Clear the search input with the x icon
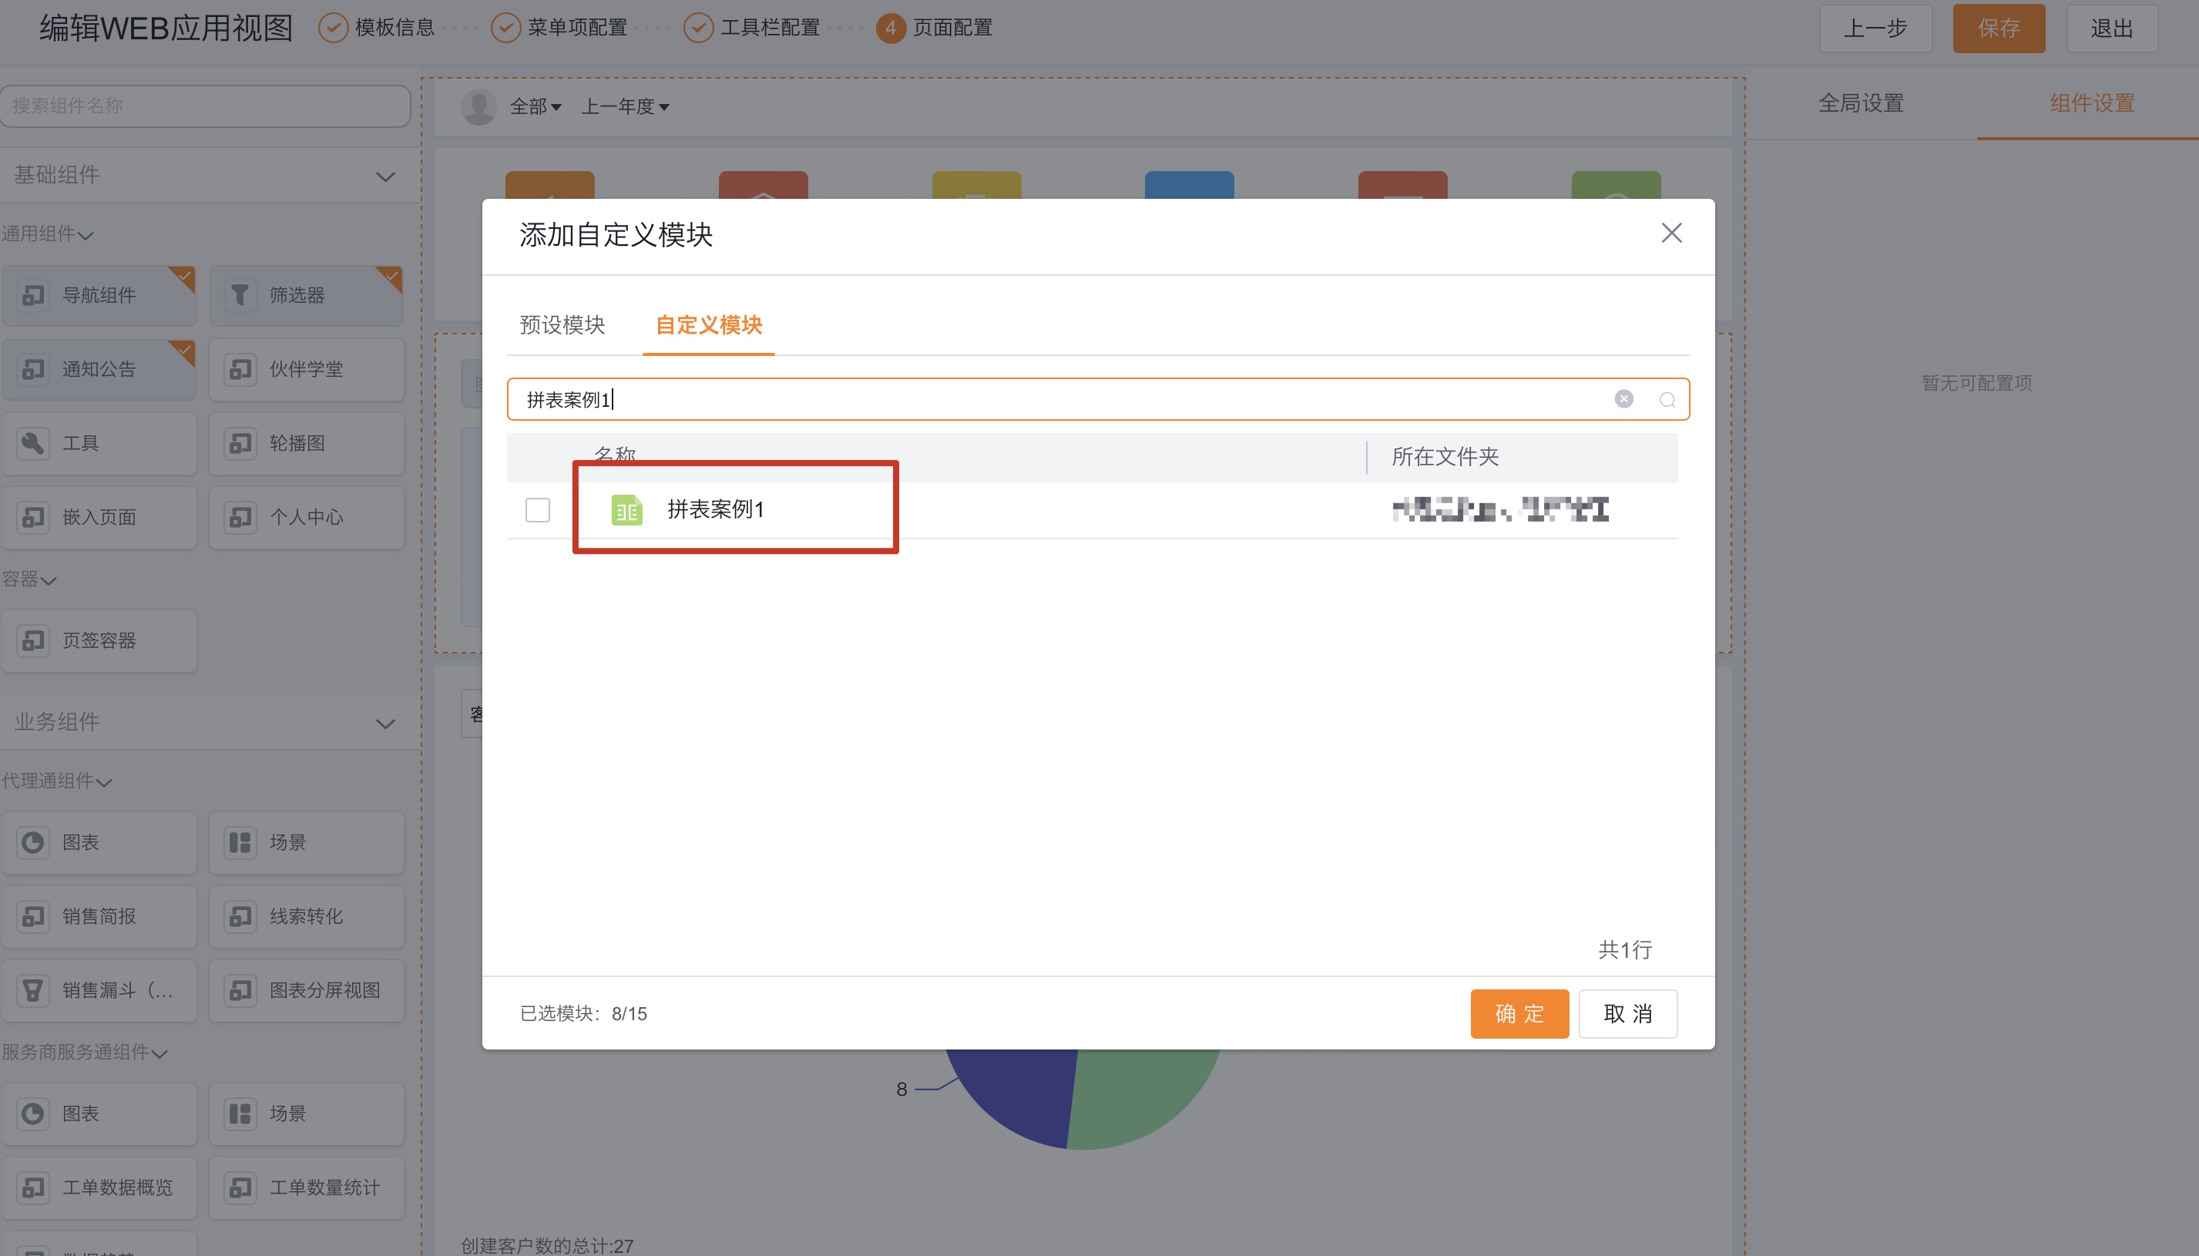 click(1623, 398)
